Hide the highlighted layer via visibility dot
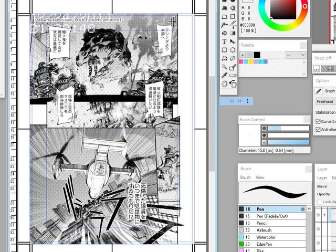 coord(318,215)
